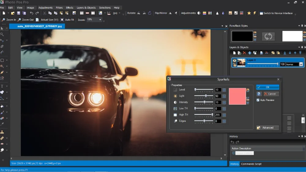The image size is (306, 172).
Task: Click the Undo arrow in the toolbar
Action: pos(32,13)
